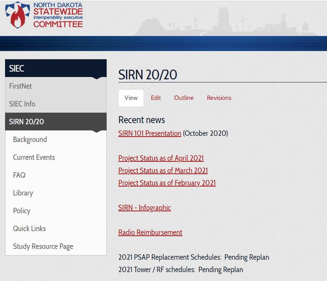
Task: Open the Radio Reimbursement link
Action: pyautogui.click(x=150, y=232)
